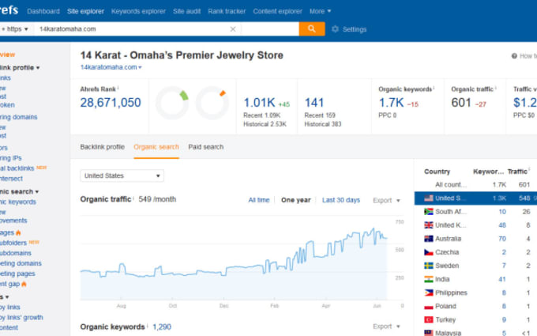
Task: Click United Kingdom keyword count 48
Action: 502,225
